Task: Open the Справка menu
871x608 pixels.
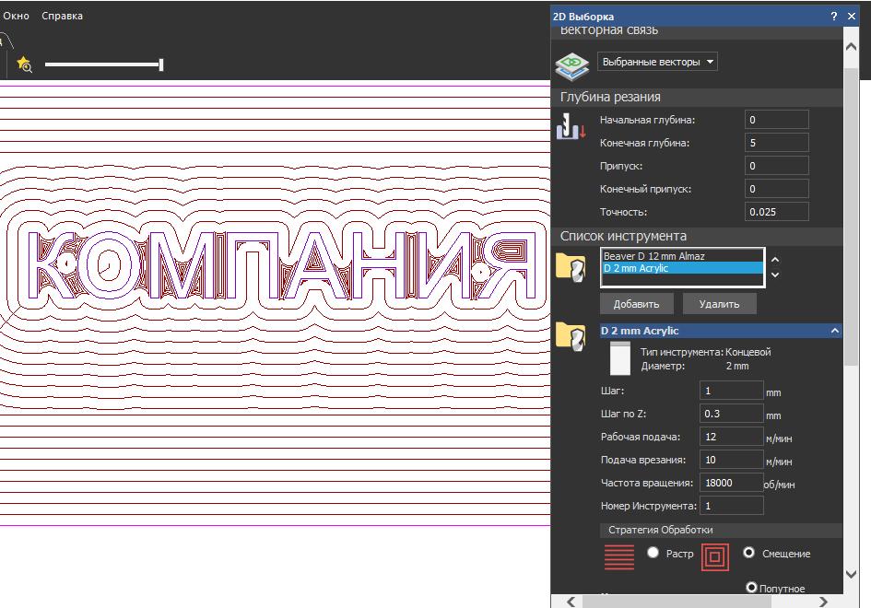Action: tap(63, 16)
